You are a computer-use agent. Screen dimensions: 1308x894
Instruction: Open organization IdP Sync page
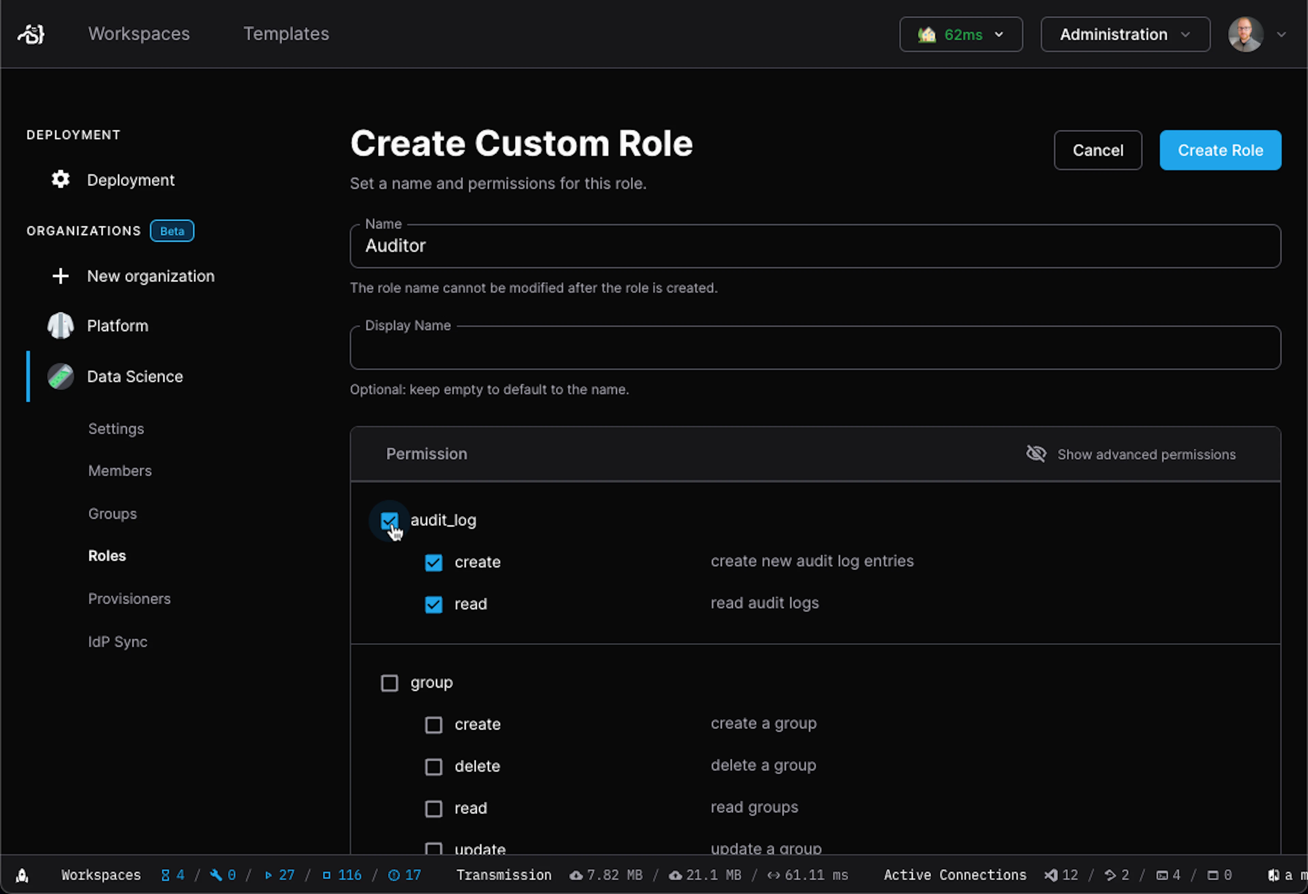tap(118, 641)
